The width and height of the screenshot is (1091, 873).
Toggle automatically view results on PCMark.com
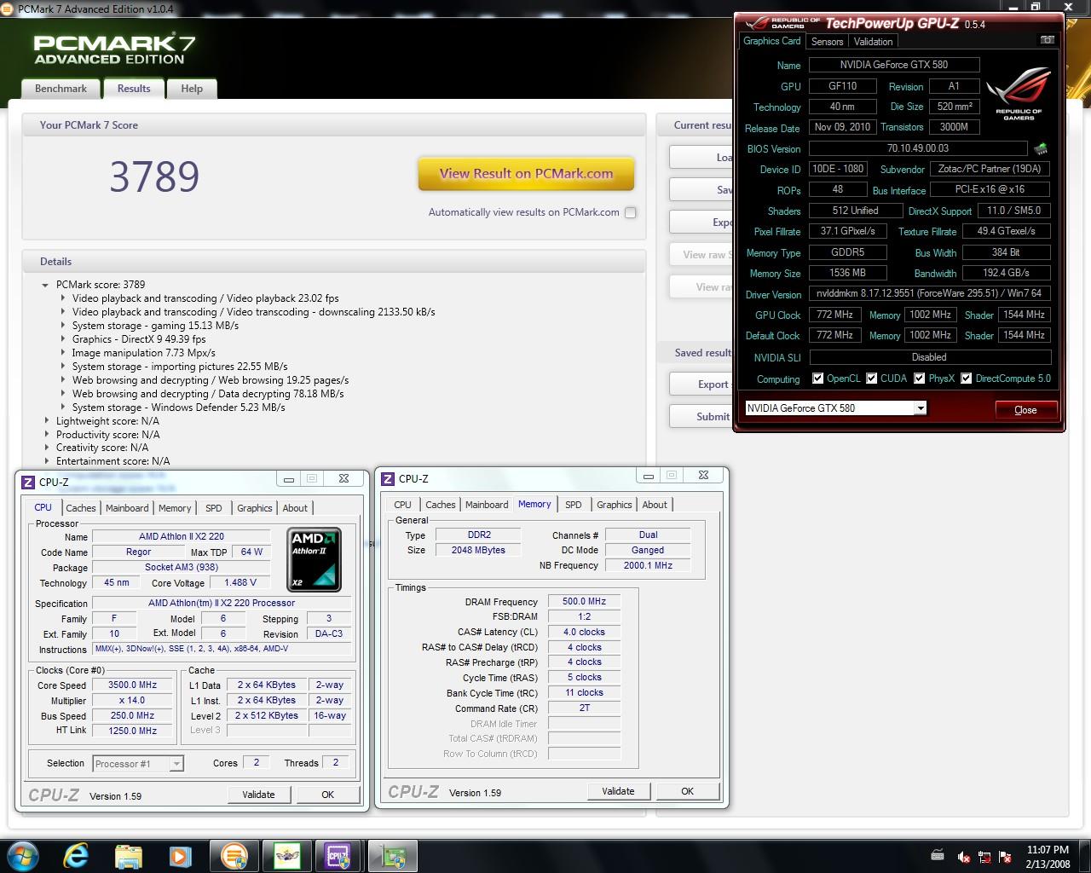(630, 212)
